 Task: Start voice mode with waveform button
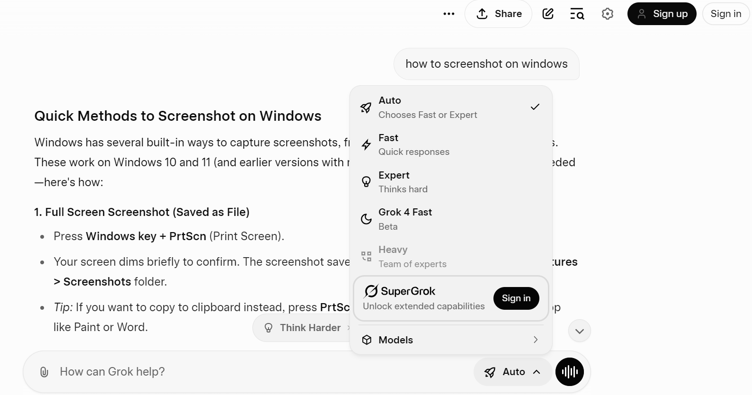[x=569, y=372]
